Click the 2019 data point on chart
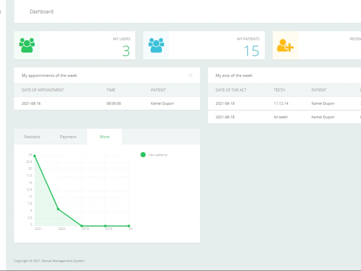This screenshot has width=361, height=271. [82, 226]
